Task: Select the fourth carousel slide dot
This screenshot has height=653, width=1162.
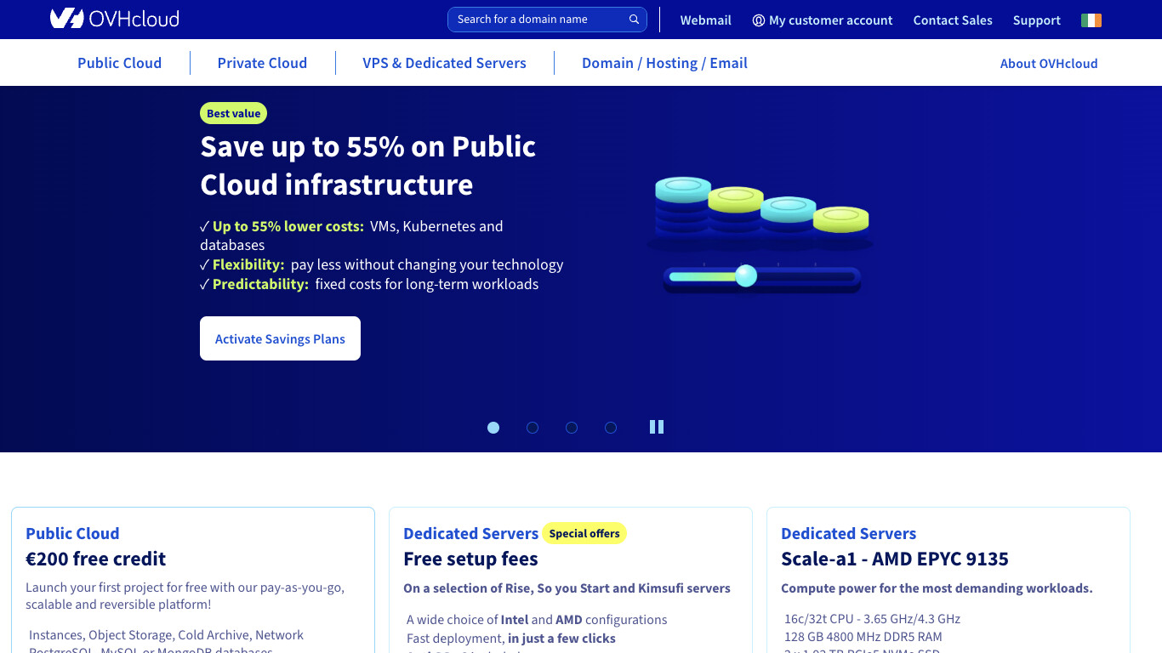Action: pos(611,428)
